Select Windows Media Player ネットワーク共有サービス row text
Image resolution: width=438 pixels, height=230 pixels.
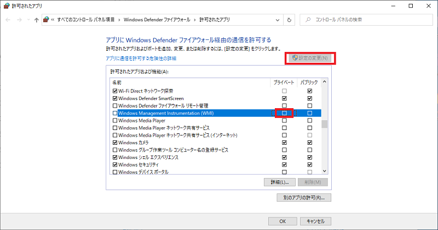[x=164, y=128]
